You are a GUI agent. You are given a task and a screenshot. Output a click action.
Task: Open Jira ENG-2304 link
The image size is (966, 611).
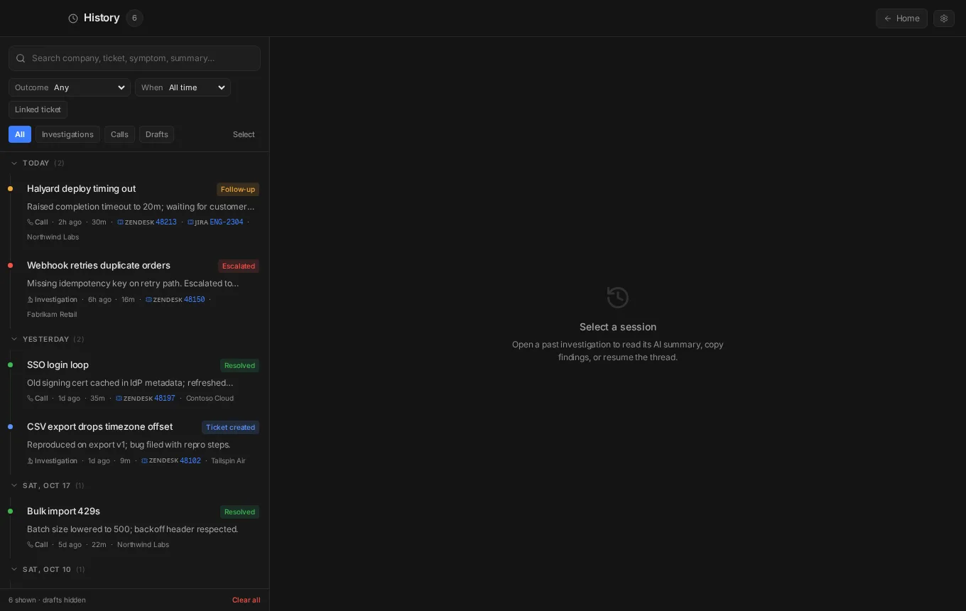[215, 222]
